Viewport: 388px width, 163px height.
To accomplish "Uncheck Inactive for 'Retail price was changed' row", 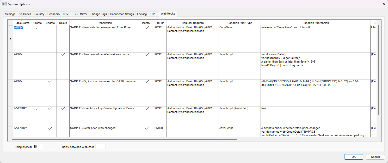I will pos(147,128).
